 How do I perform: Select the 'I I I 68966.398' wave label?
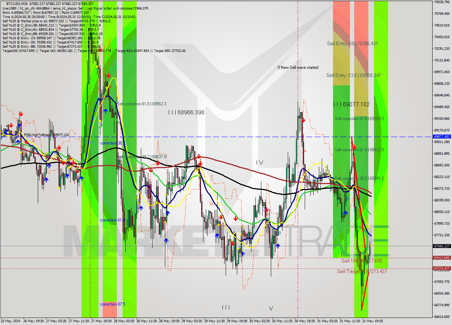point(186,112)
